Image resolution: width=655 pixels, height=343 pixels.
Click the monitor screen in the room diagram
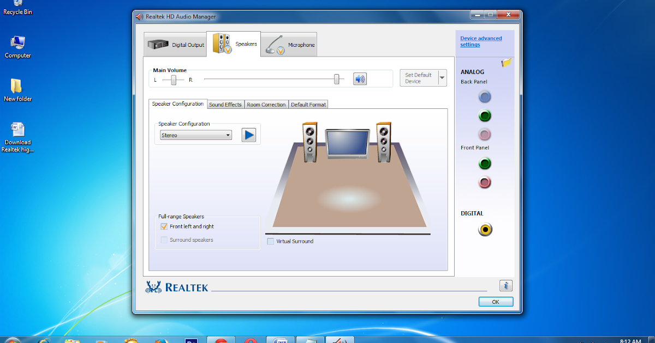(347, 143)
